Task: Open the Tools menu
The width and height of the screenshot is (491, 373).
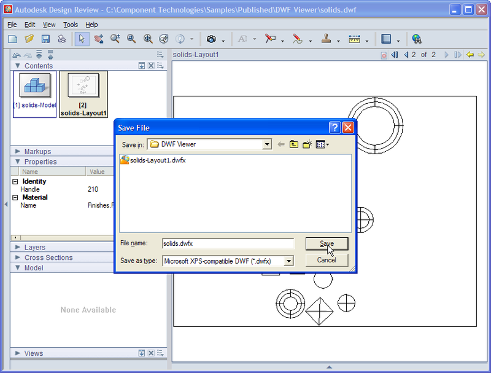Action: click(x=70, y=25)
